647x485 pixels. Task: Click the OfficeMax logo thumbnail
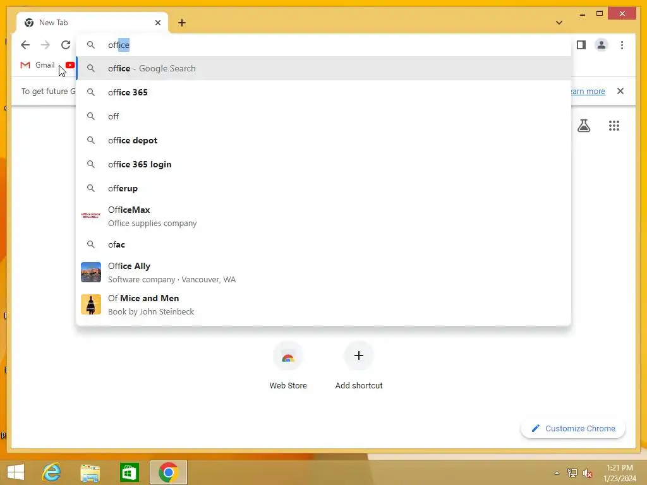pos(91,215)
